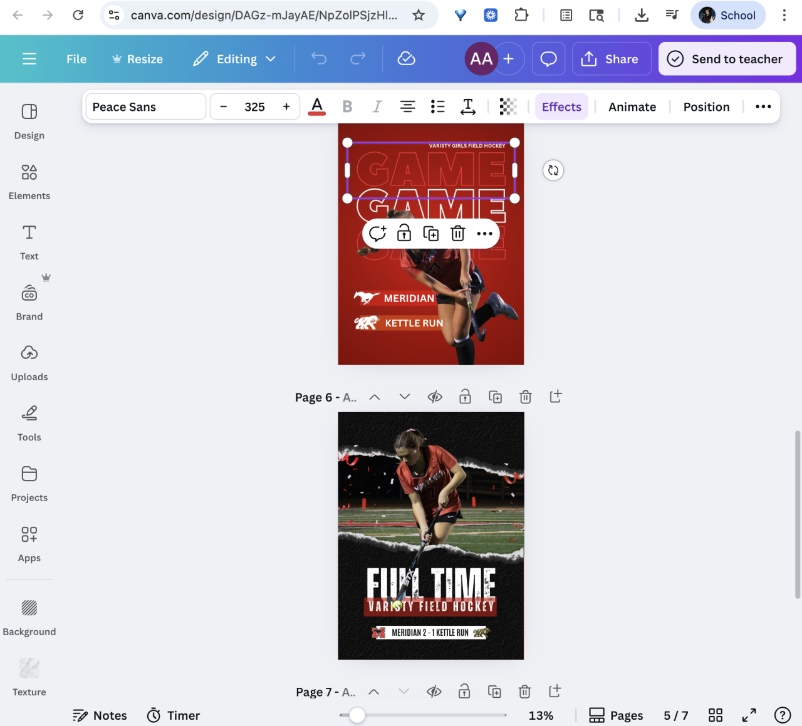The width and height of the screenshot is (802, 726).
Task: Delete Page 6
Action: point(526,397)
